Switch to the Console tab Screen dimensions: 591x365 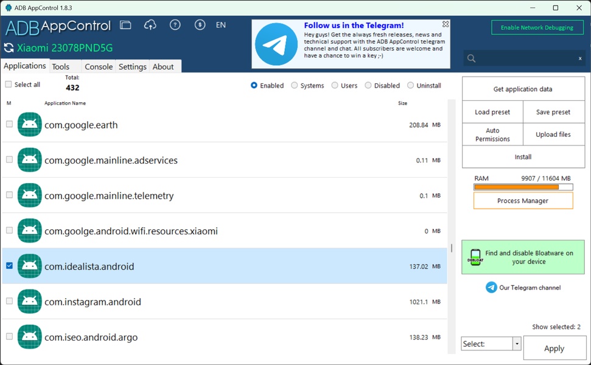click(x=99, y=67)
